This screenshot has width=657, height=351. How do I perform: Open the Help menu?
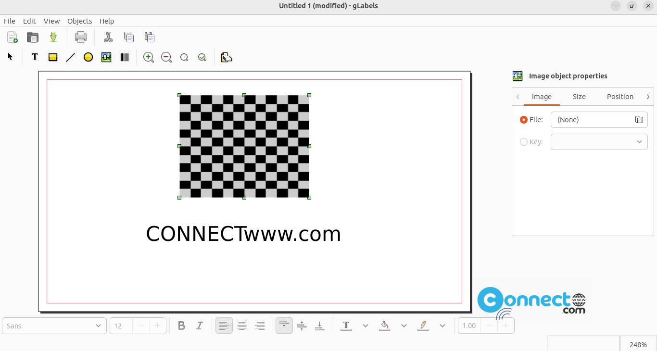tap(107, 21)
